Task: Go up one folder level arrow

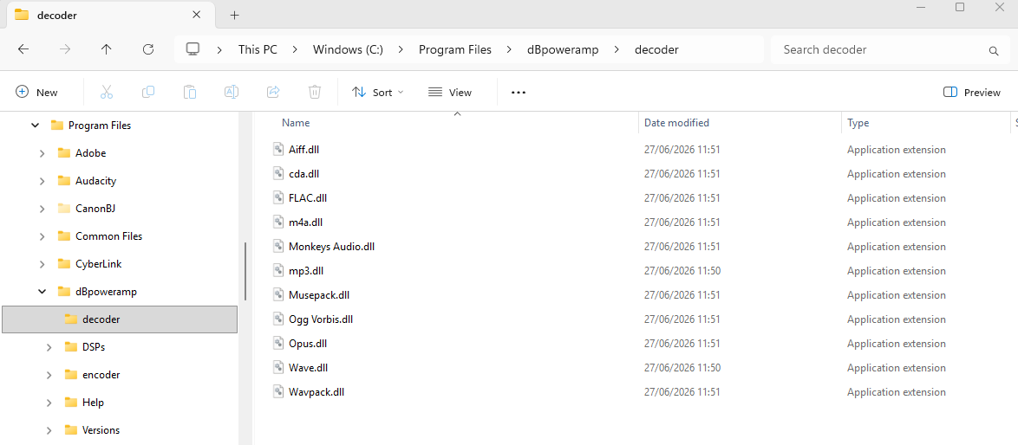Action: [x=107, y=49]
